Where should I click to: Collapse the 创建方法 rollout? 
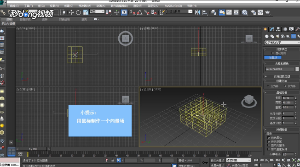click(x=282, y=81)
